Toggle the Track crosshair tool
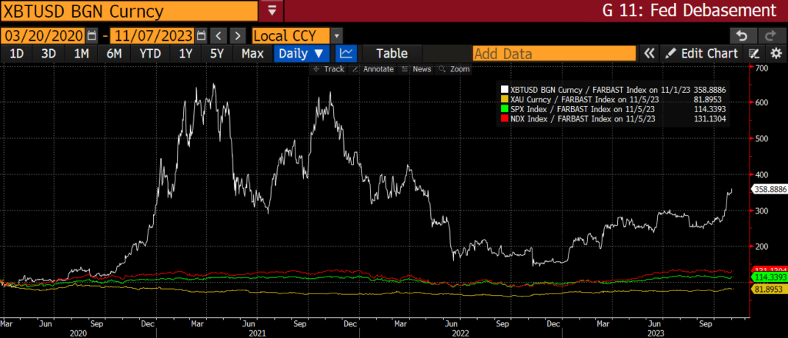 [x=329, y=68]
